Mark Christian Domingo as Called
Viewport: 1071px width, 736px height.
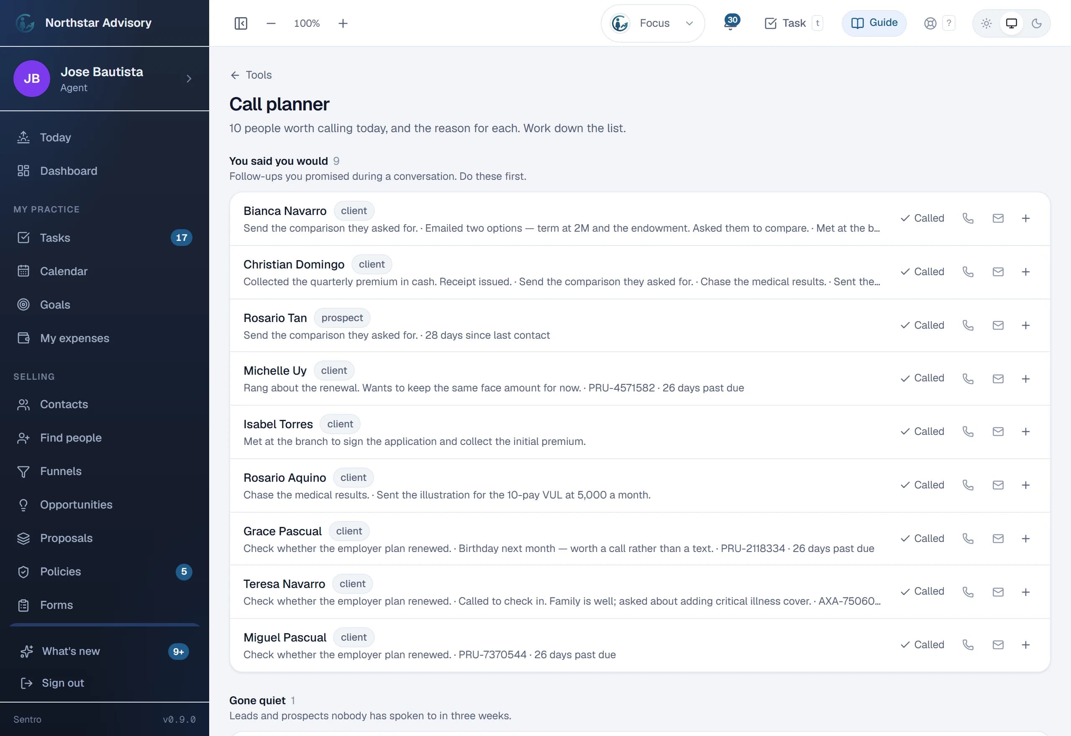(922, 272)
